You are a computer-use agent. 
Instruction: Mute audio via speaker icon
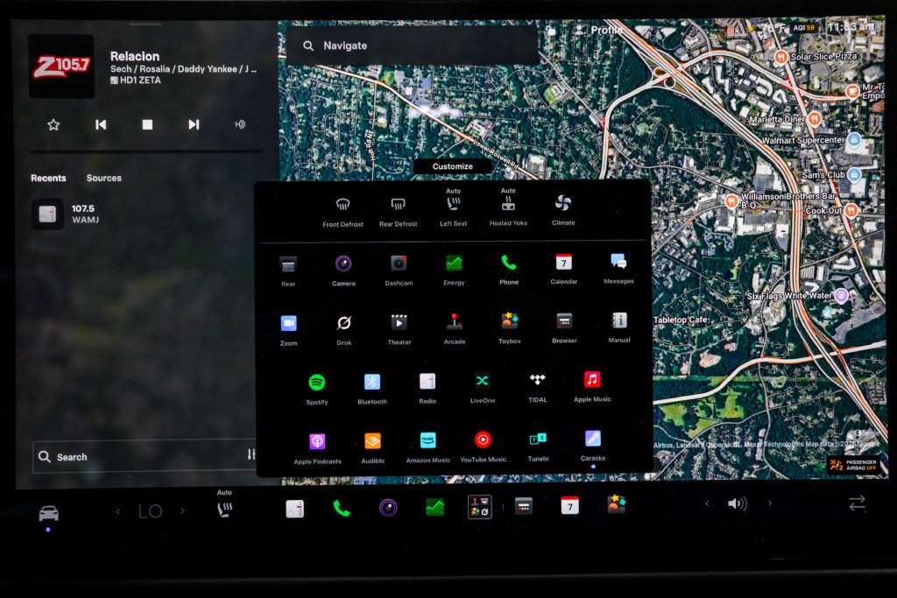tap(738, 503)
